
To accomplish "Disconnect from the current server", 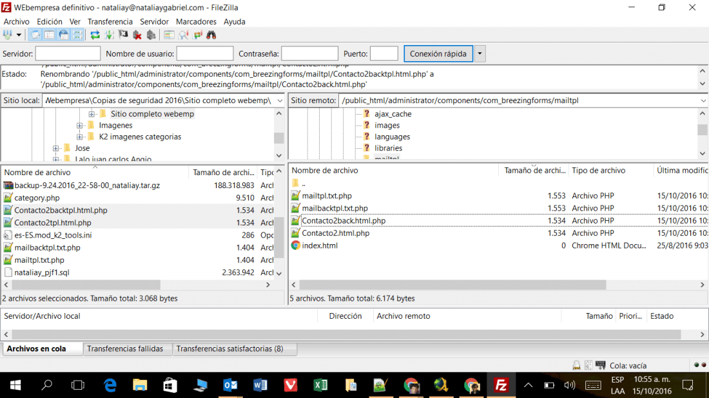I will tap(137, 35).
